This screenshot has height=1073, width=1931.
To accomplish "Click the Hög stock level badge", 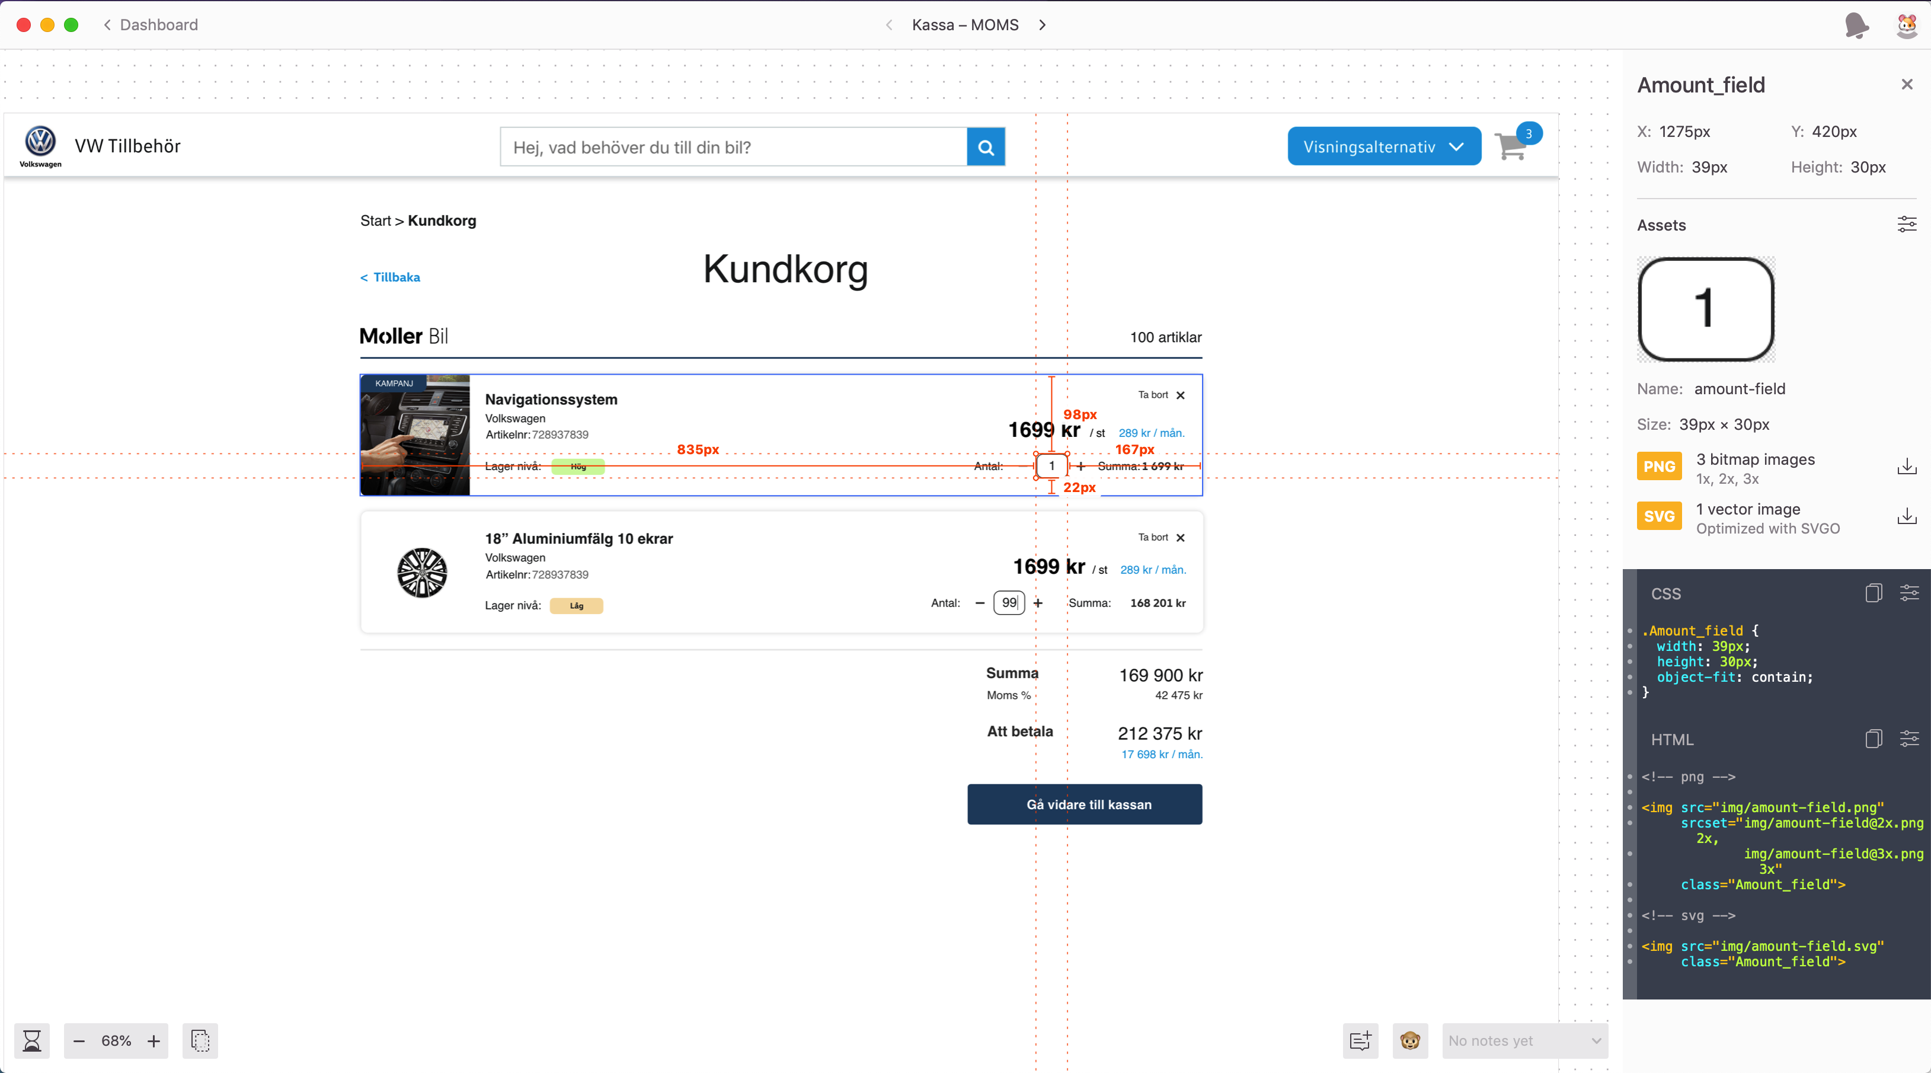I will [x=578, y=467].
